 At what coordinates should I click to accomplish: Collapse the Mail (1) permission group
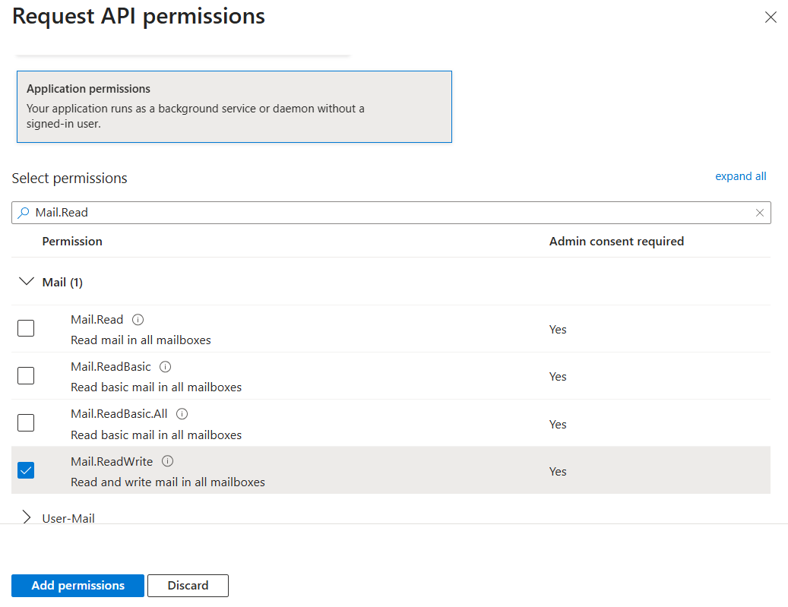pos(27,282)
